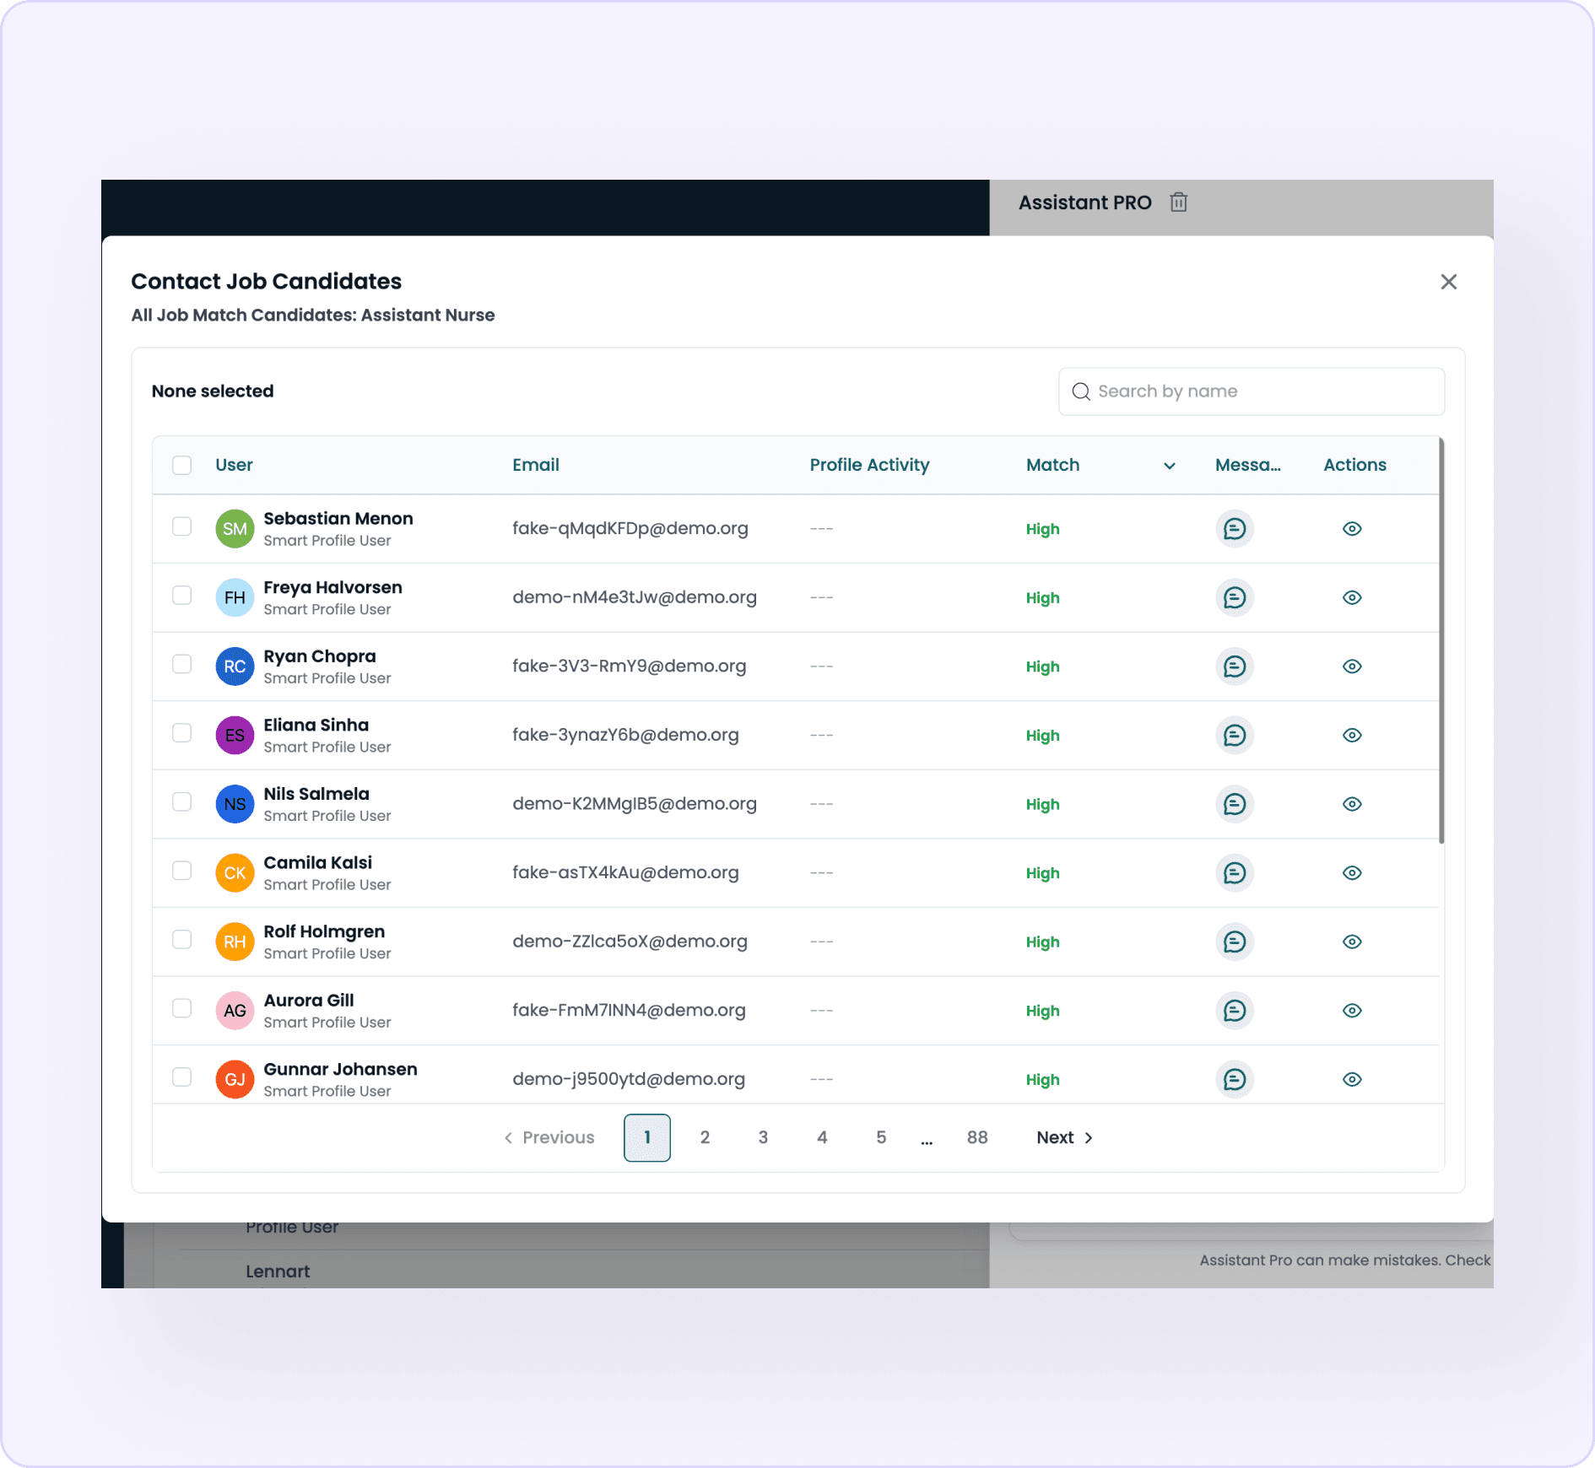Jump to page 4
1595x1468 pixels.
coord(822,1137)
